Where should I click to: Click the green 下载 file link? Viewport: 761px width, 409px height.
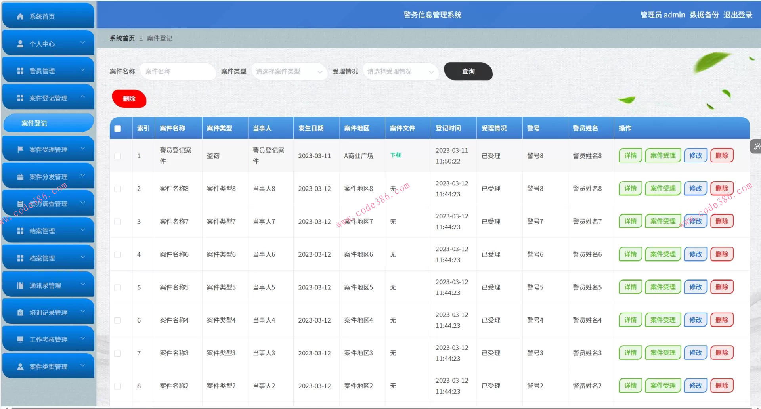(x=395, y=155)
